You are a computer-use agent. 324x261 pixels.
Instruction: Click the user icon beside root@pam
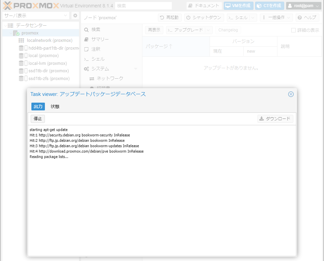click(x=290, y=6)
